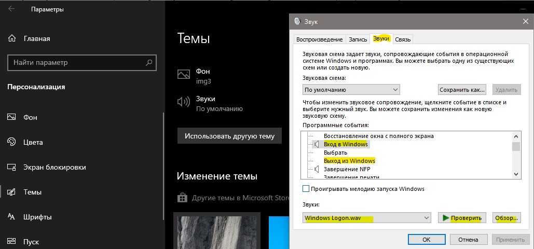Click the Экран блокировки icon in sidebar
This screenshot has height=249, width=534.
(x=11, y=167)
